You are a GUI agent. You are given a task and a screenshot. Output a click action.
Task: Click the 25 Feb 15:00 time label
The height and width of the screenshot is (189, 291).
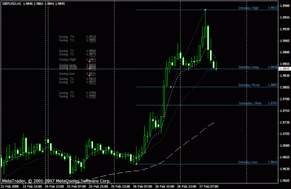[98, 186]
